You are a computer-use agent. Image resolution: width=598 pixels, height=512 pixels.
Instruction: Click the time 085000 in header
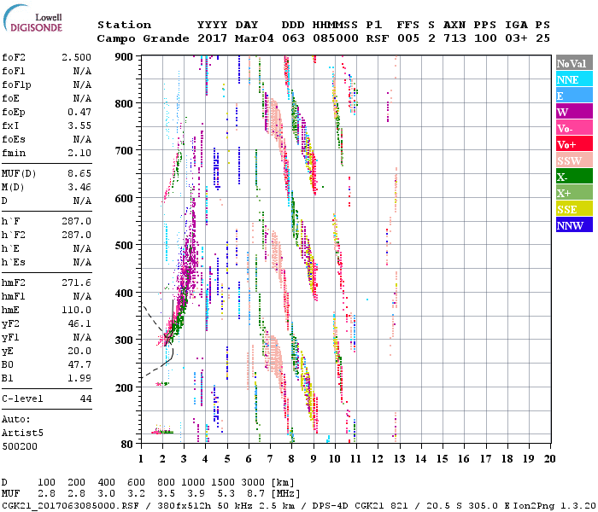tap(336, 39)
